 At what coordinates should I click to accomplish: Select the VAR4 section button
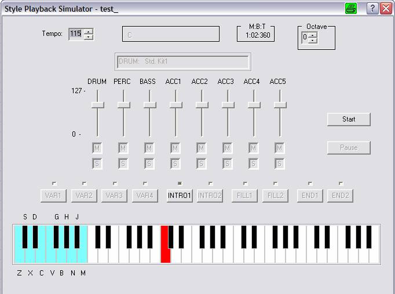(145, 196)
